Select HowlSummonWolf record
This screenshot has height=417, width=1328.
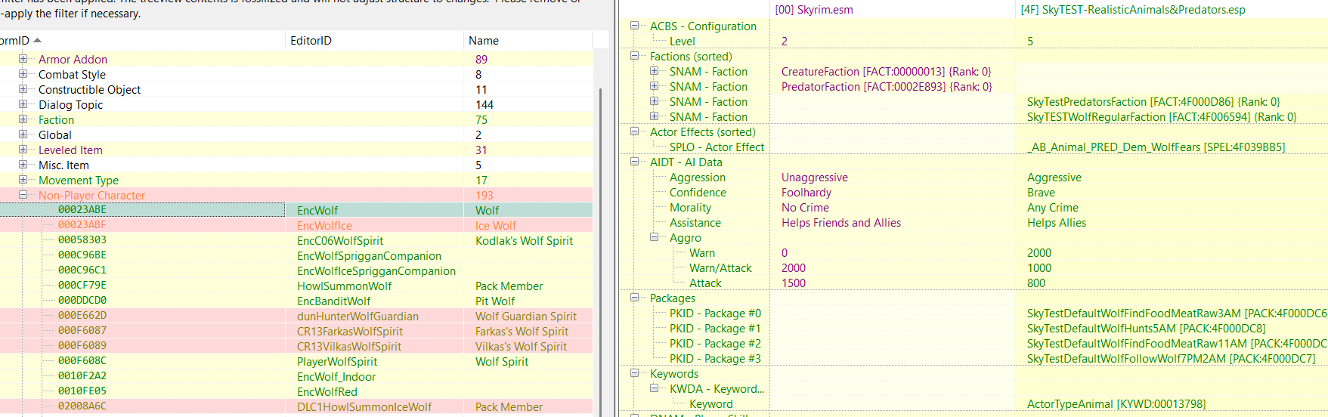coord(296,286)
